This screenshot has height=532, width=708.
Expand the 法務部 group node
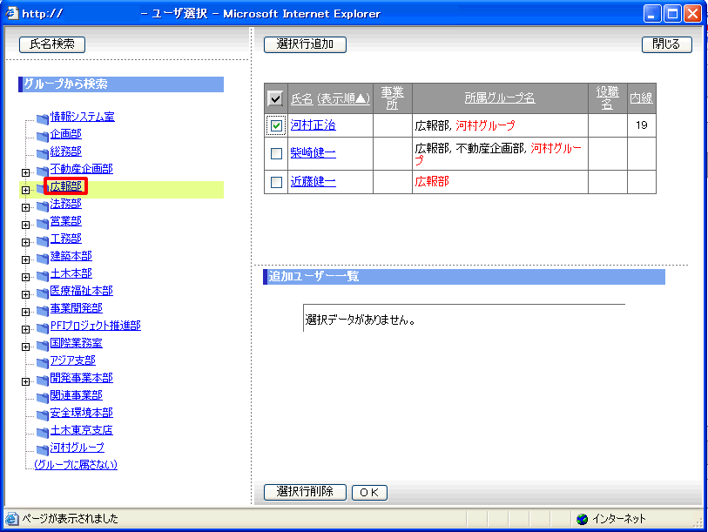click(26, 205)
